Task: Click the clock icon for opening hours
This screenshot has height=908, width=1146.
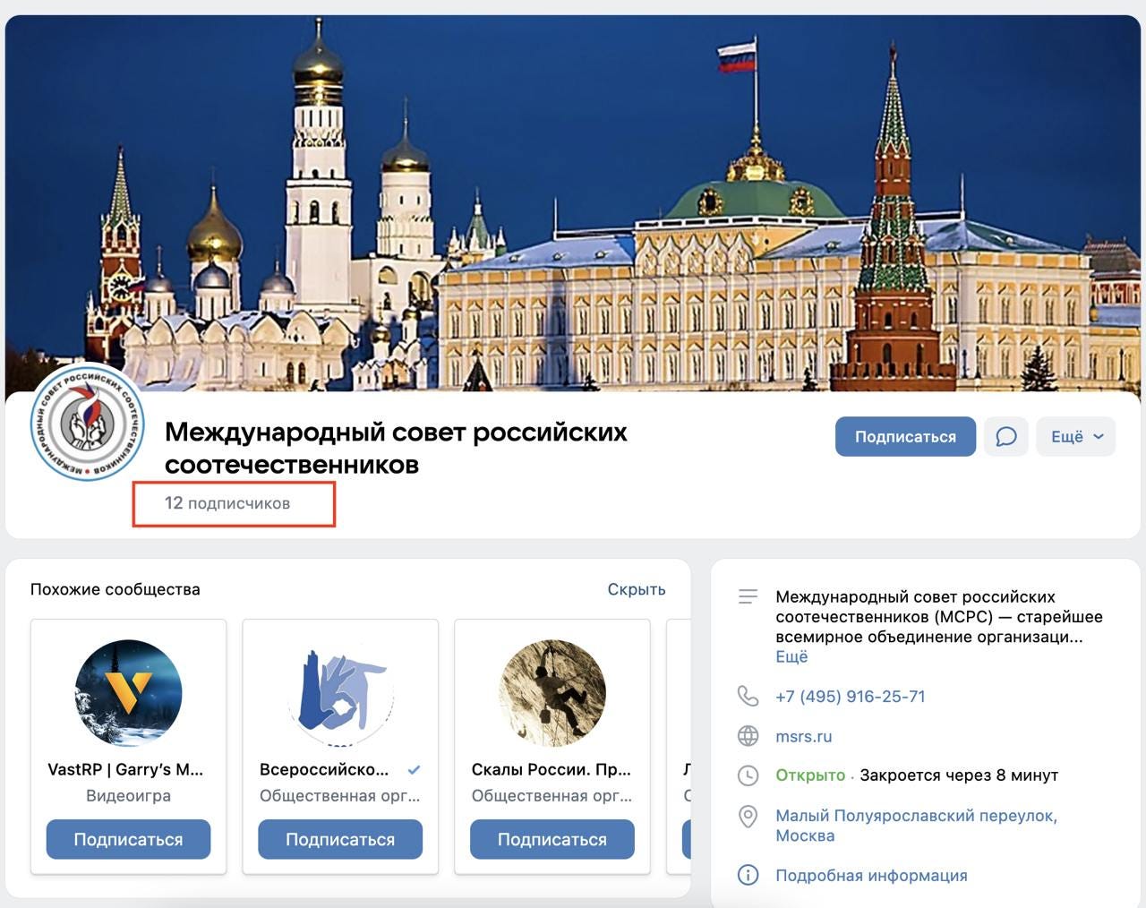Action: pyautogui.click(x=748, y=775)
